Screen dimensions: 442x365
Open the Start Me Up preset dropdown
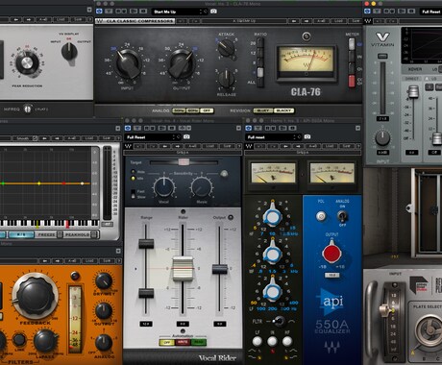pos(180,12)
